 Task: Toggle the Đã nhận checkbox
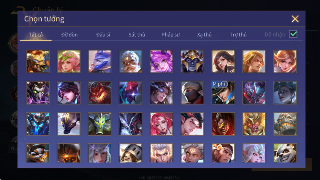click(293, 34)
